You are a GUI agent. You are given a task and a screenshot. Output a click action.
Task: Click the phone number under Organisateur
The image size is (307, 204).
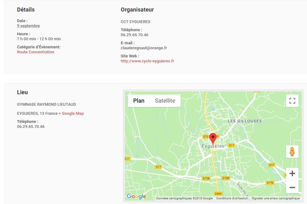point(134,35)
